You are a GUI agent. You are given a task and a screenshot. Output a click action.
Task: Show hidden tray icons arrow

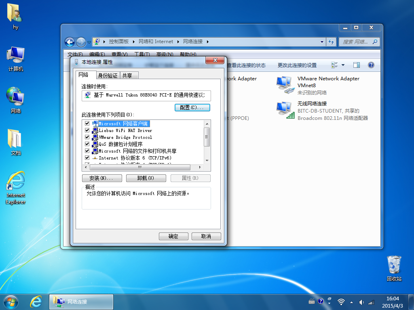[x=351, y=302]
